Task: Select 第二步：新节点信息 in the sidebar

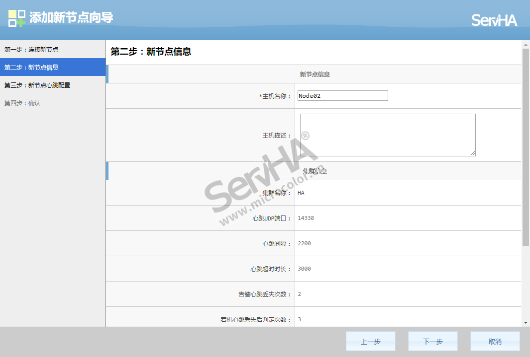Action: 31,68
